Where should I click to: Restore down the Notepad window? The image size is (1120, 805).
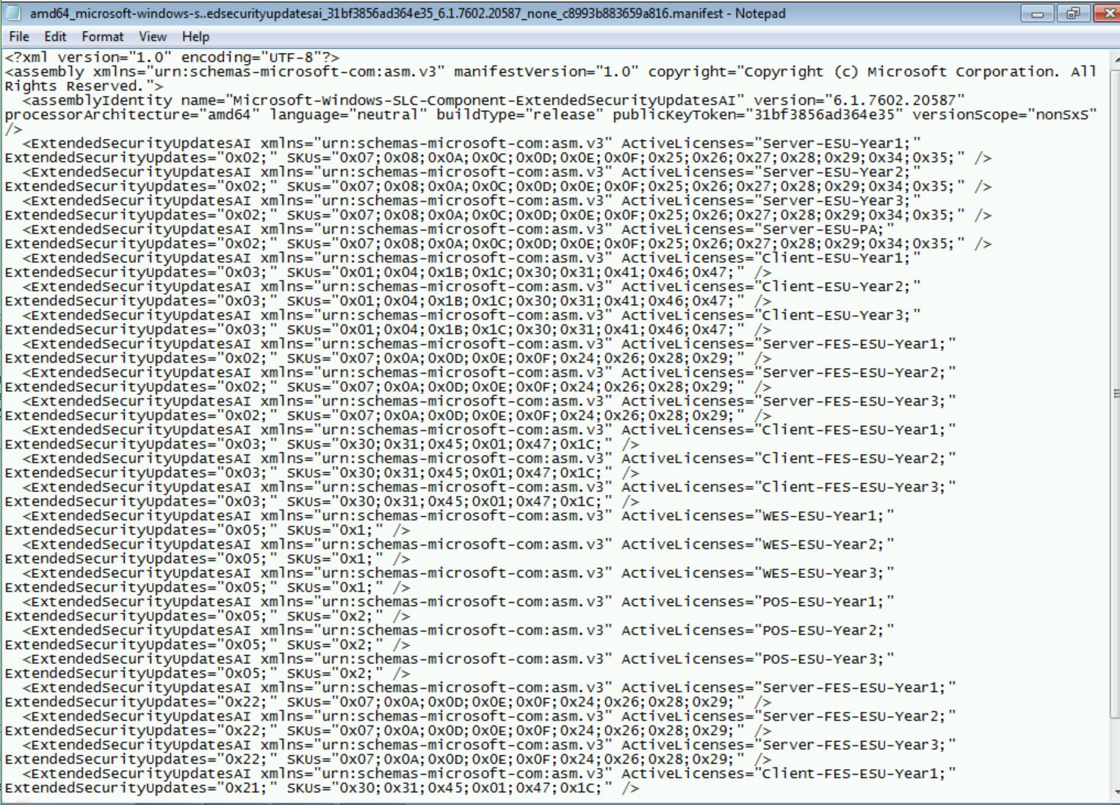1073,13
